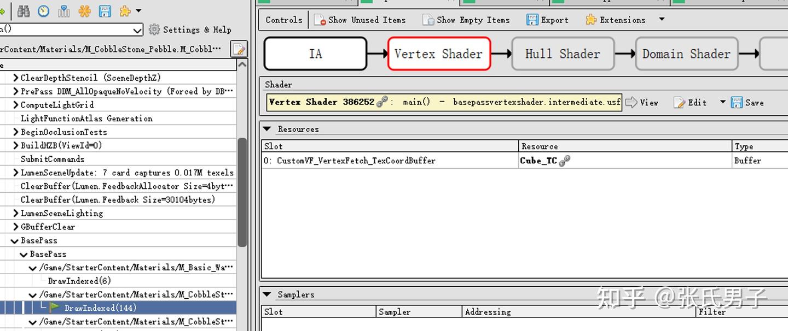Image resolution: width=788 pixels, height=331 pixels.
Task: Open the Extensions dropdown arrow
Action: (662, 20)
